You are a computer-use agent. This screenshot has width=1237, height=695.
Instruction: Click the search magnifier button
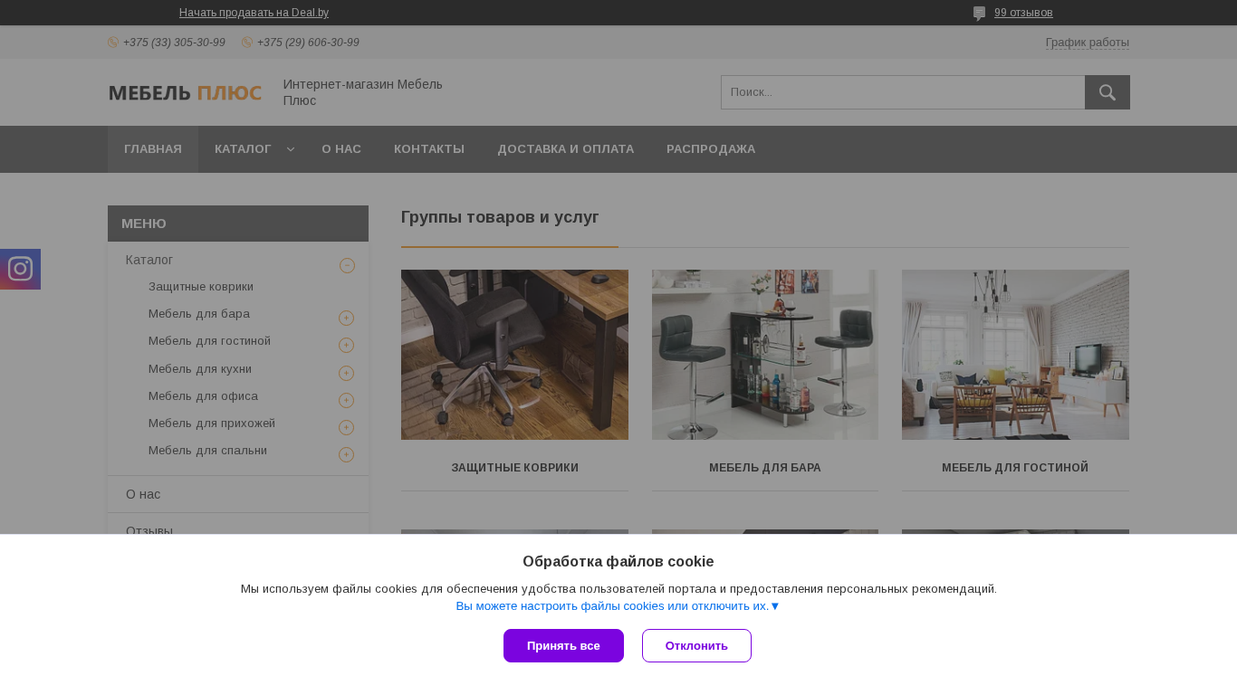click(x=1107, y=92)
